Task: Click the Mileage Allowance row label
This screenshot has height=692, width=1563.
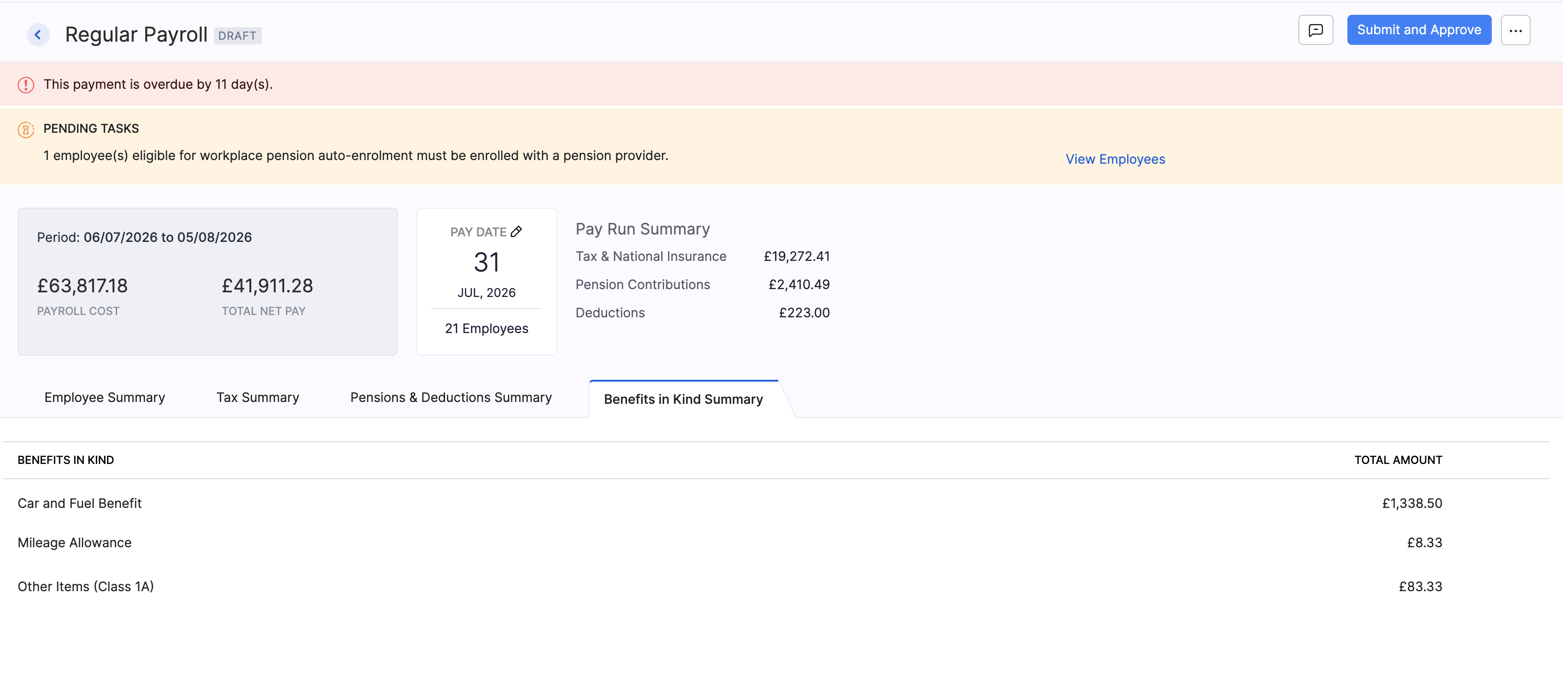Action: (x=74, y=543)
